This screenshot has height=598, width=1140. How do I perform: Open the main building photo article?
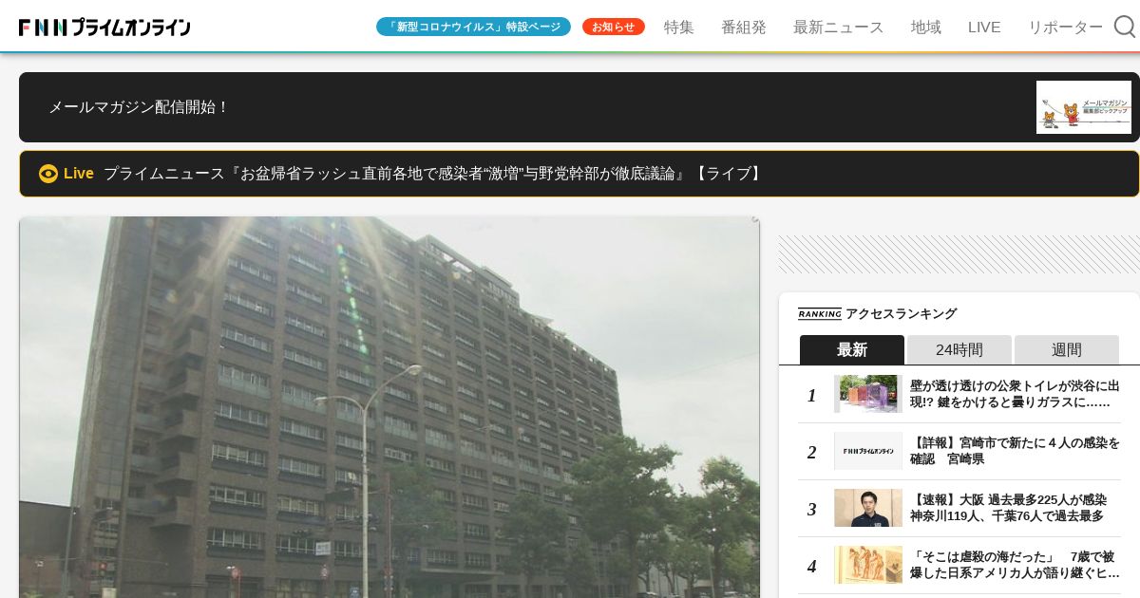coord(389,407)
